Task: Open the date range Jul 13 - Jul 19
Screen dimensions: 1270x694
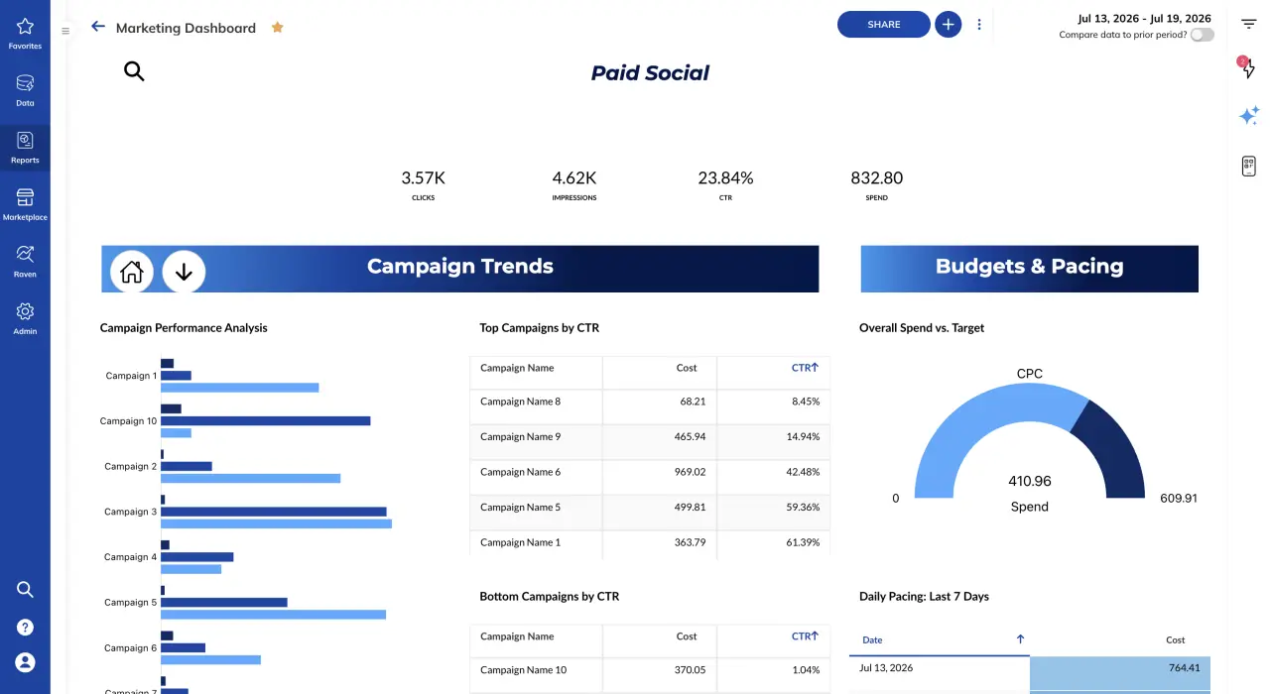Action: [x=1144, y=18]
